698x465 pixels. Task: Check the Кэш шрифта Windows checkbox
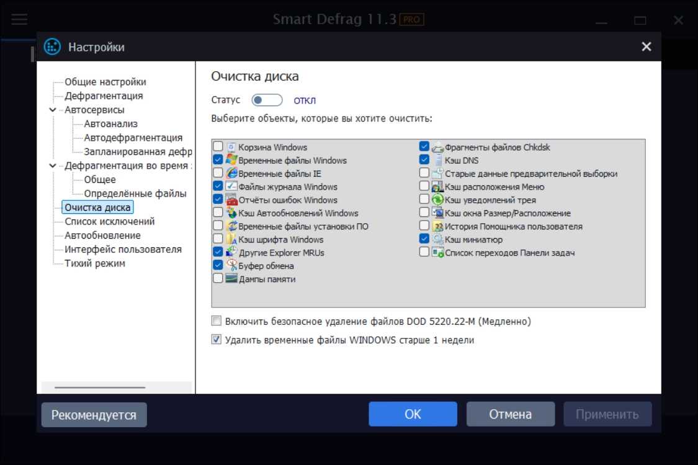[x=218, y=239]
